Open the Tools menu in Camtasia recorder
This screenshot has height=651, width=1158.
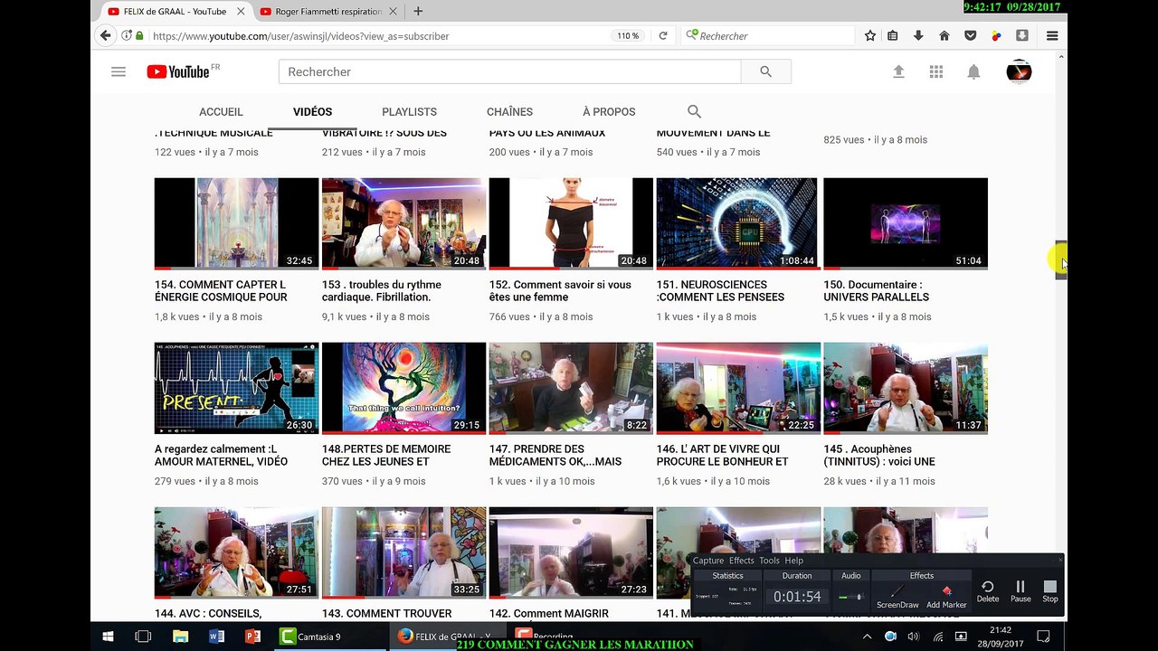click(x=769, y=561)
